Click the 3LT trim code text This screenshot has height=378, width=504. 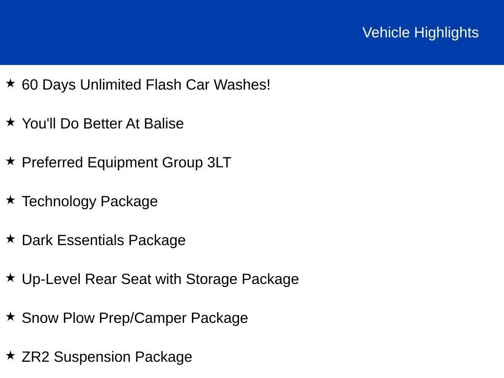(x=219, y=162)
